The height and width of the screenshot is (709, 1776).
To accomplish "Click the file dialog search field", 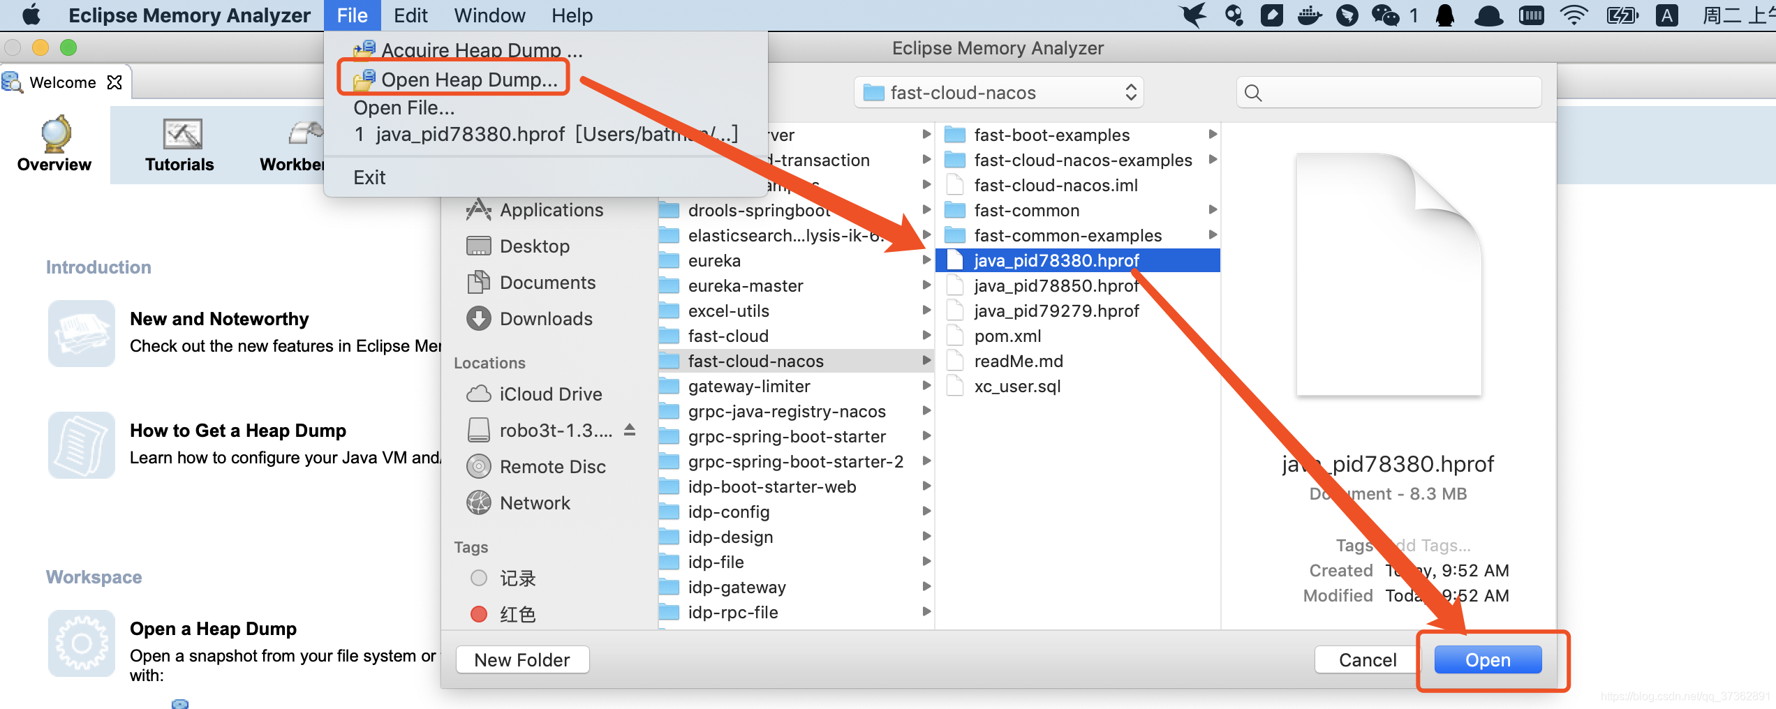I will (x=1389, y=93).
